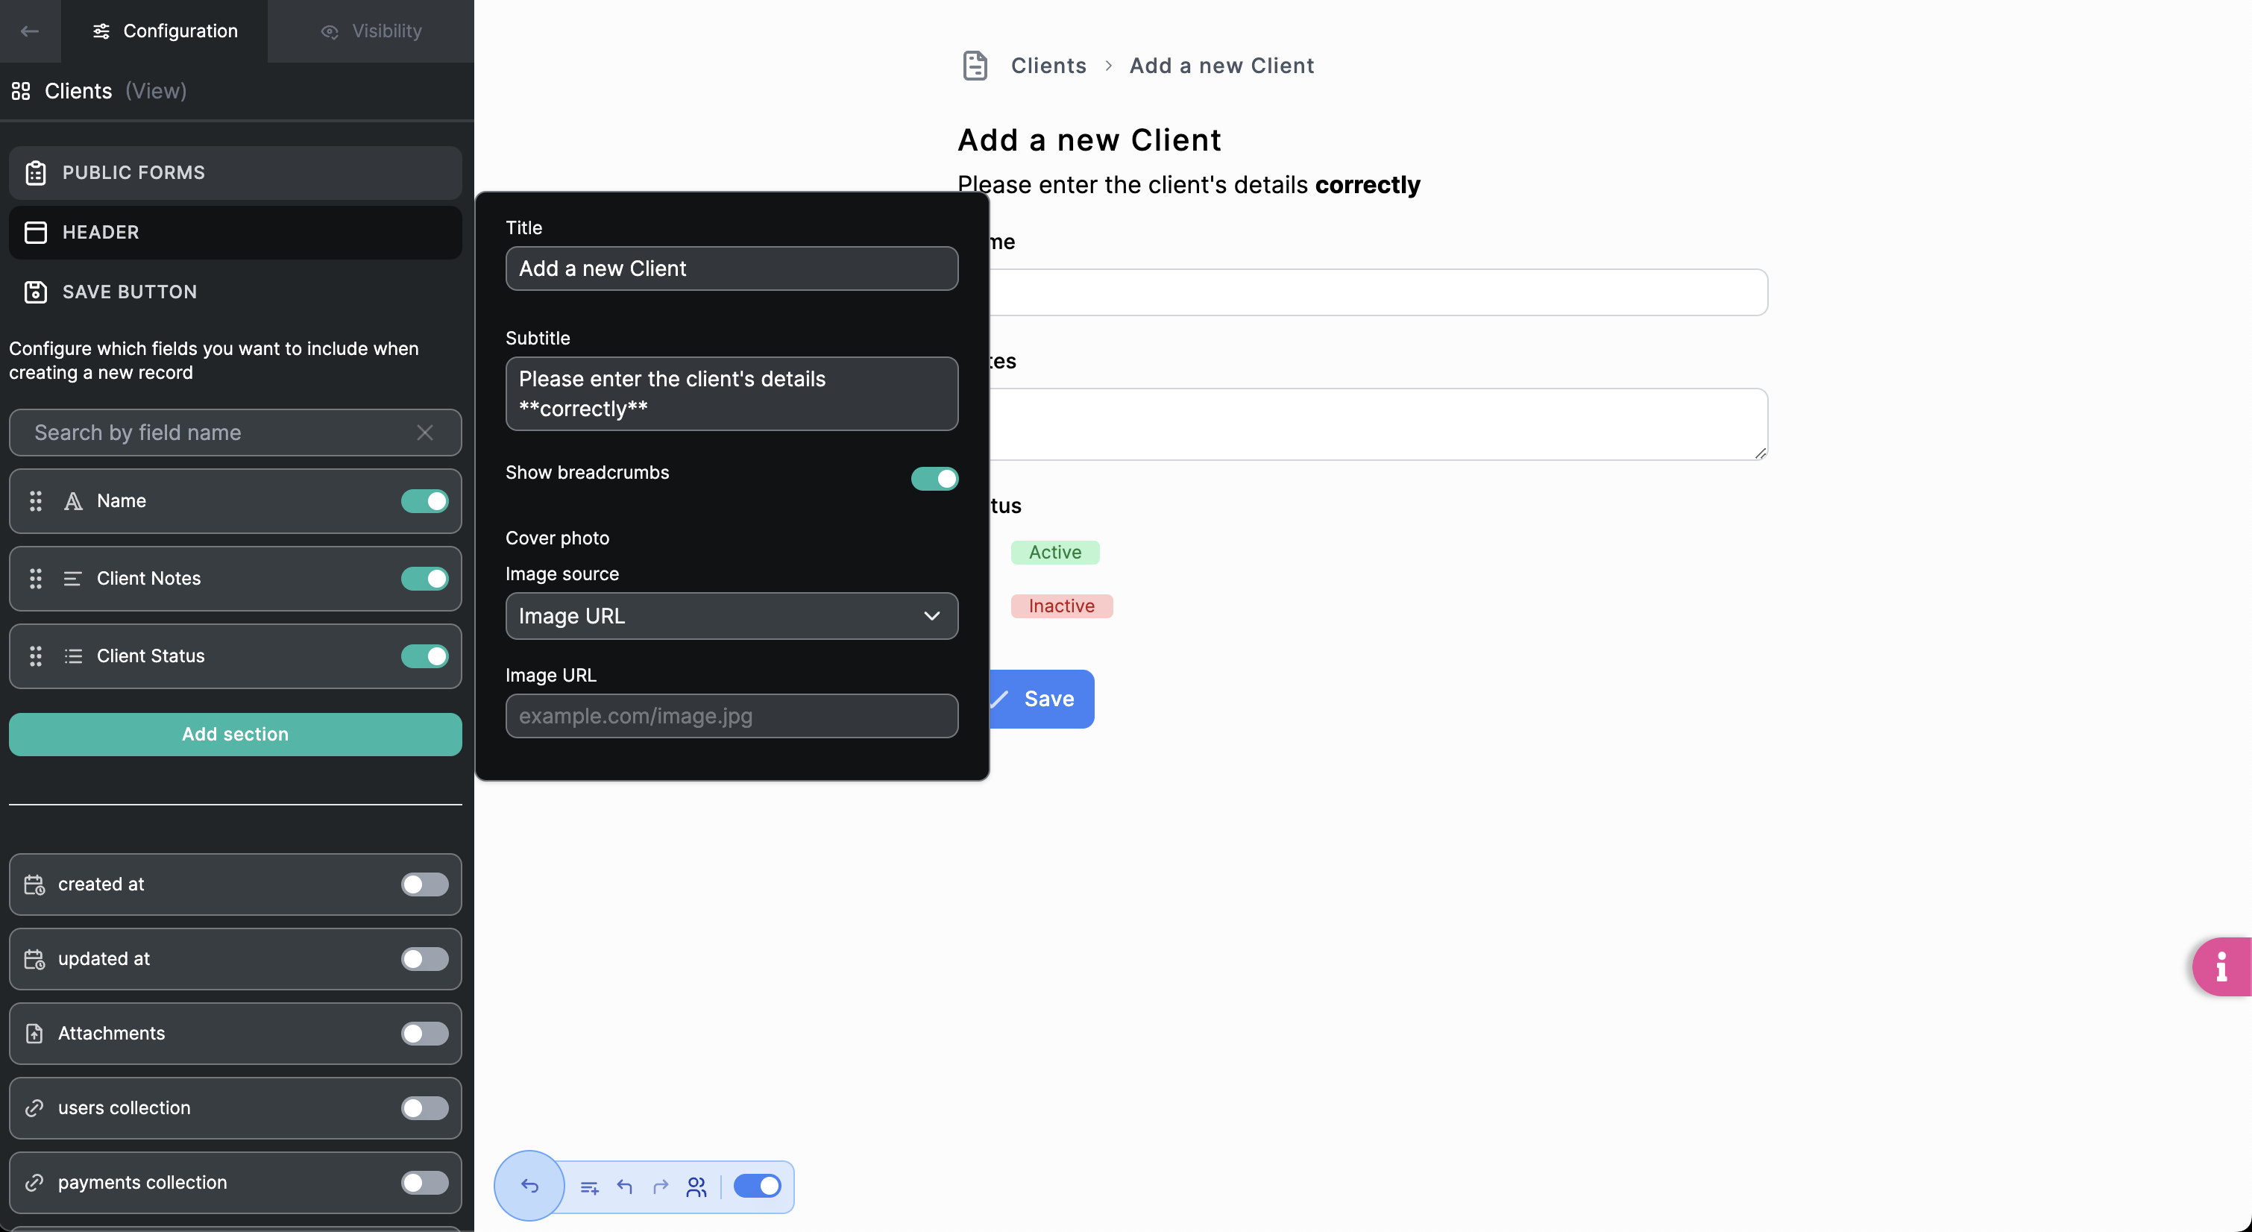Click the pink info icon at right edge
2252x1232 pixels.
[x=2221, y=967]
